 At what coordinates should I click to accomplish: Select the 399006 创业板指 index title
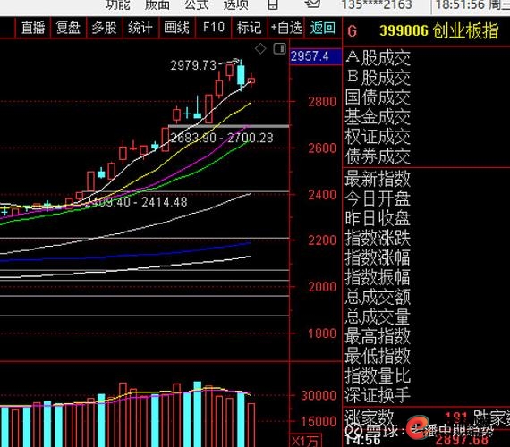pyautogui.click(x=438, y=31)
